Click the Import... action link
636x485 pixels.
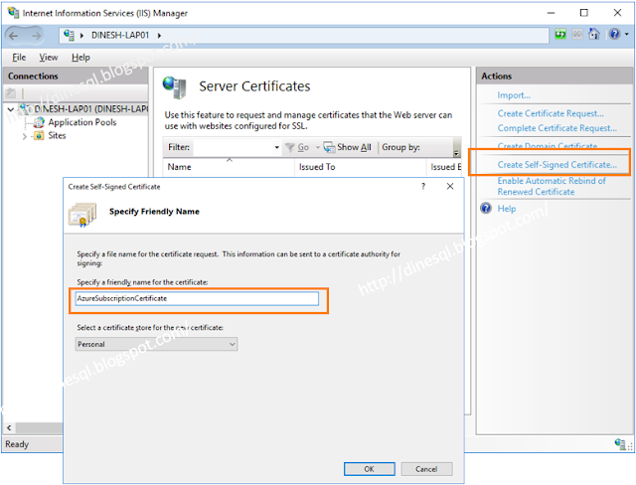(x=514, y=95)
